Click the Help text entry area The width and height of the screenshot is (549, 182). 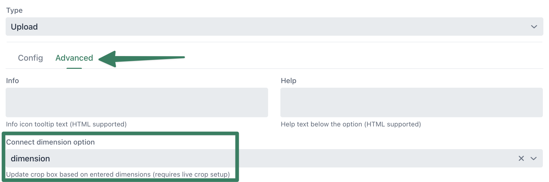coord(411,102)
